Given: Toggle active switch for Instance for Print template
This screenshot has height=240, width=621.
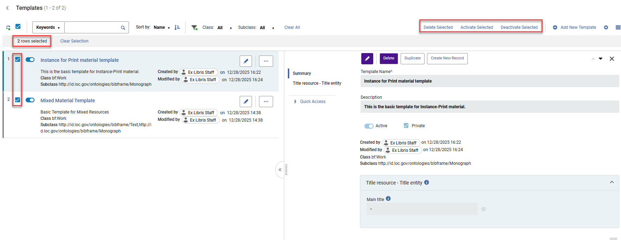Looking at the screenshot, I should pos(30,60).
